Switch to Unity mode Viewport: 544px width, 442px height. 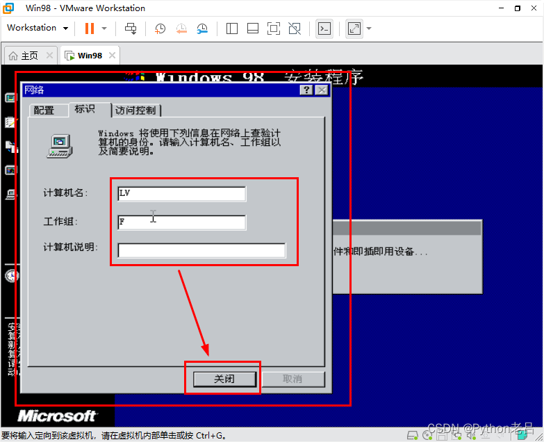click(295, 28)
